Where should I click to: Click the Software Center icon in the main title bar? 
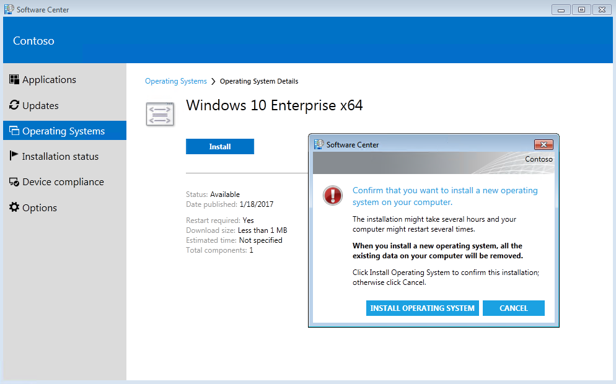click(x=9, y=9)
